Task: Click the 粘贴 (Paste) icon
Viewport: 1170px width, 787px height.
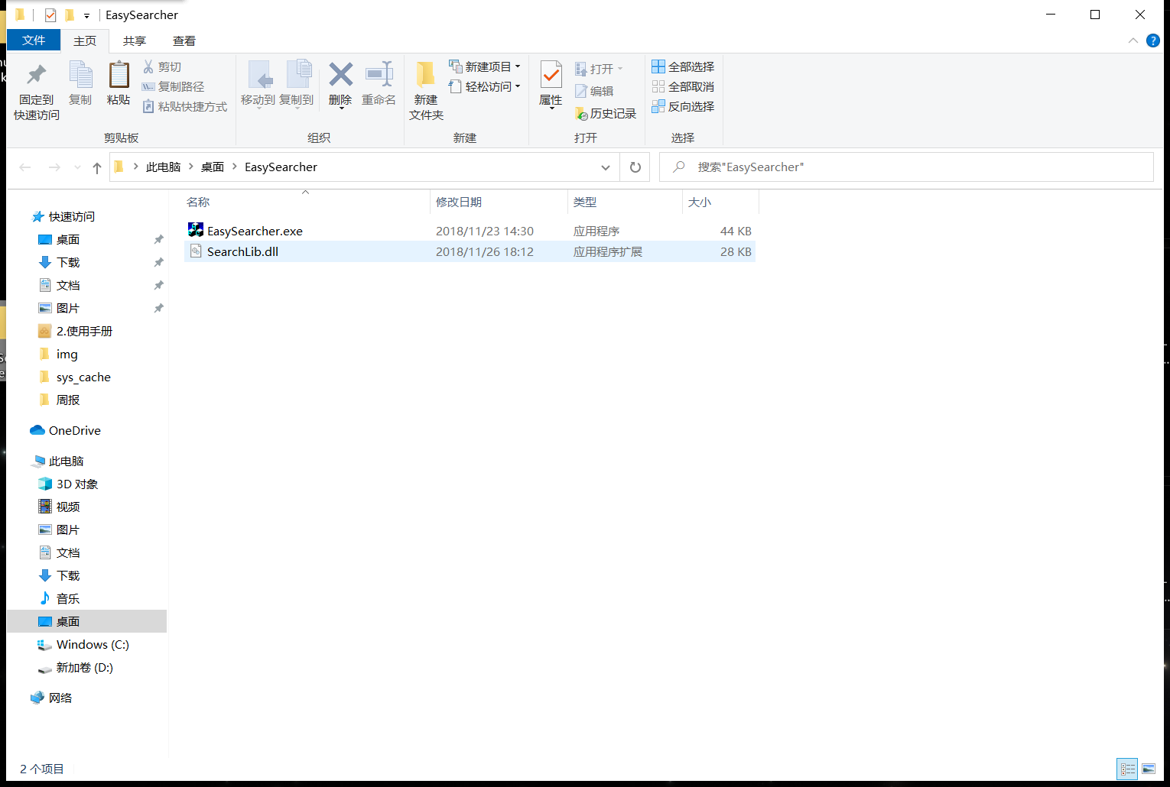Action: click(119, 82)
